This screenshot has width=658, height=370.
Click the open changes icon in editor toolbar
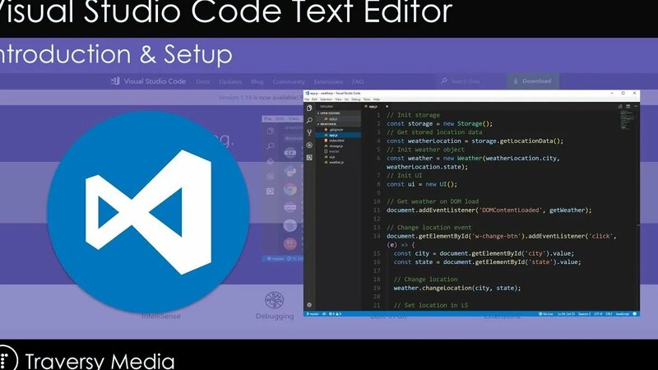click(620, 107)
